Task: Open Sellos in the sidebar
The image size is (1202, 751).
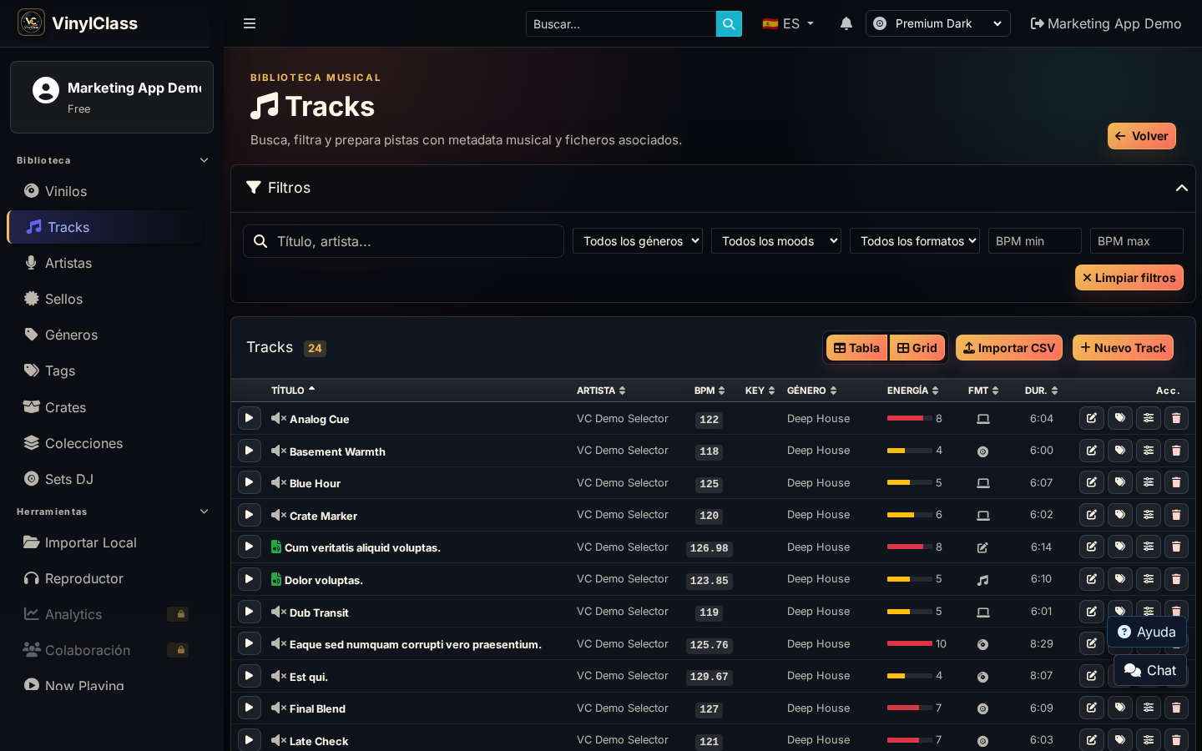Action: (106, 299)
